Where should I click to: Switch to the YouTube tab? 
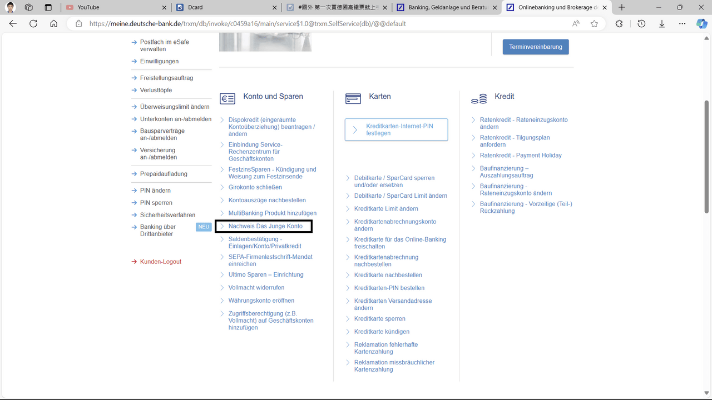(116, 7)
